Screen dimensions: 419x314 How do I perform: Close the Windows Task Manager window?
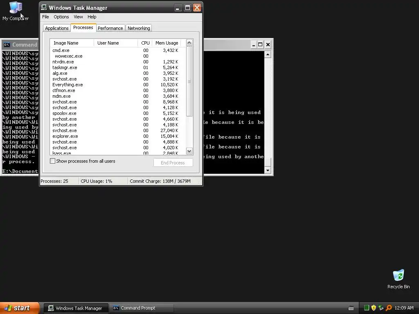[197, 8]
